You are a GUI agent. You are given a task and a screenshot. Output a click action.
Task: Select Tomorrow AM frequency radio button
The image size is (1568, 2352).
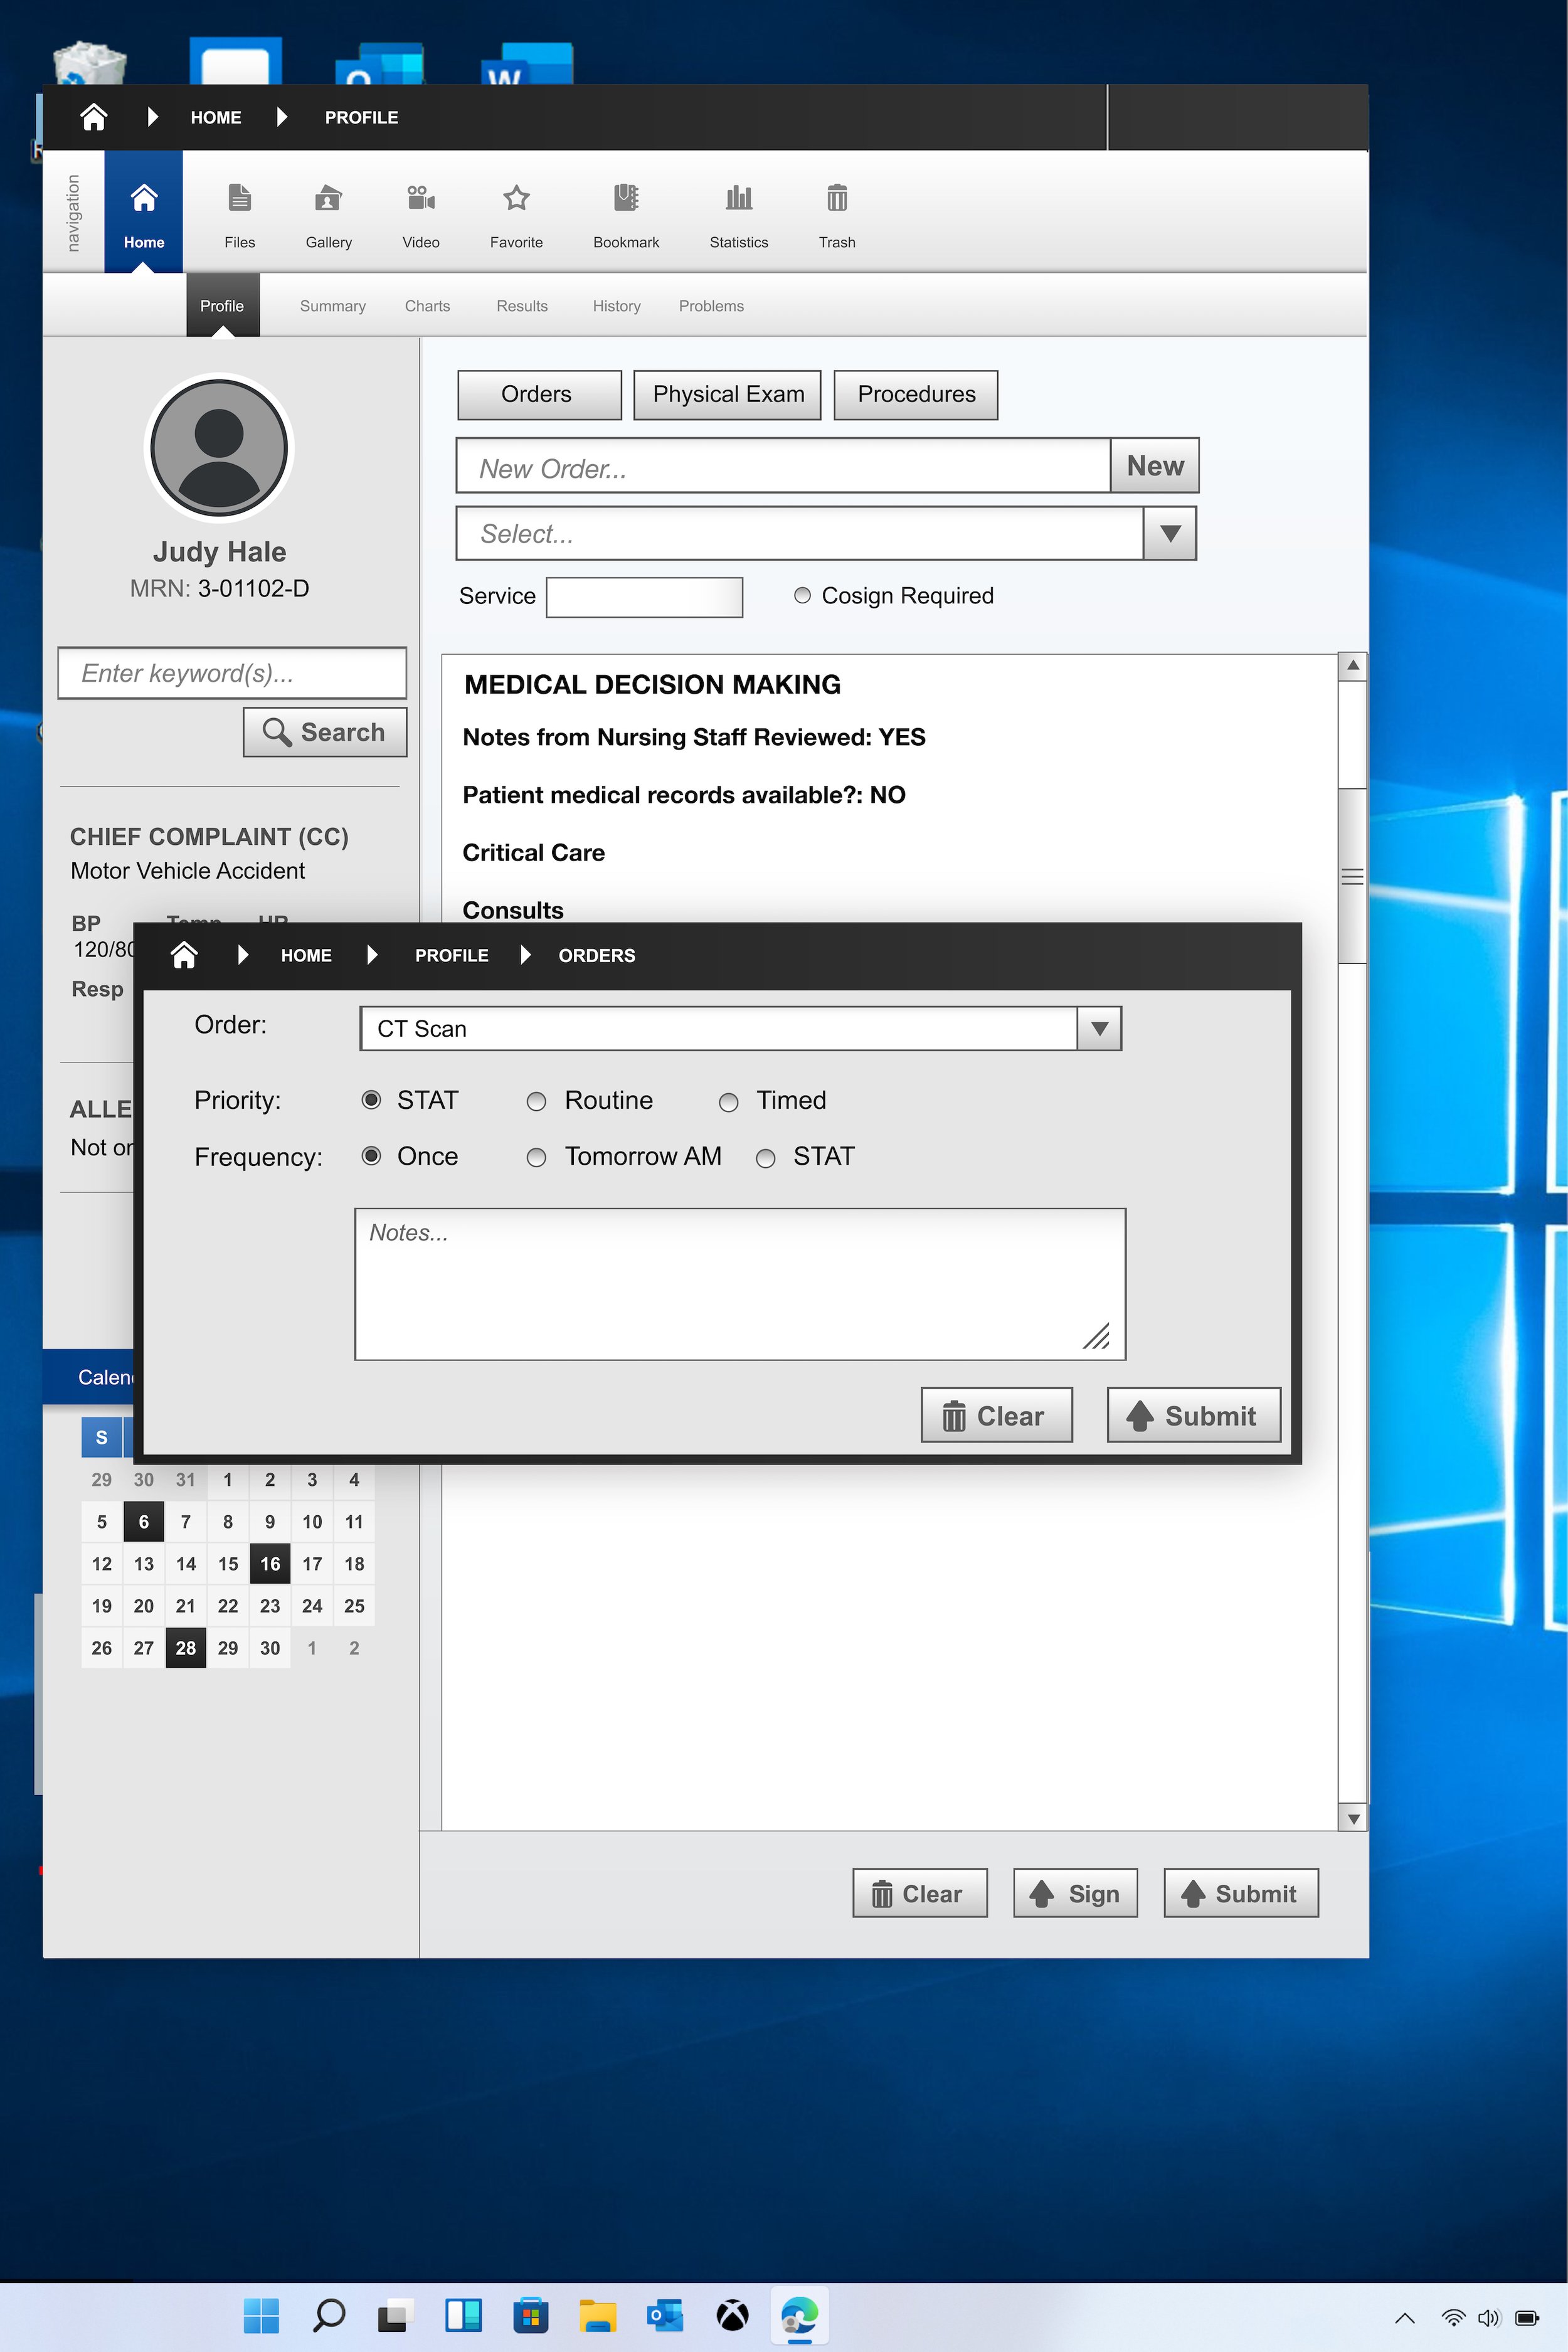point(536,1157)
